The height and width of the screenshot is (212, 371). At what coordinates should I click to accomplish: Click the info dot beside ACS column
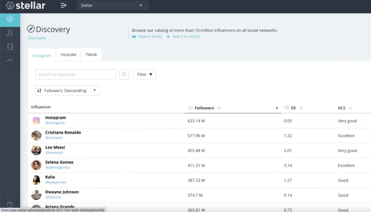pyautogui.click(x=350, y=108)
